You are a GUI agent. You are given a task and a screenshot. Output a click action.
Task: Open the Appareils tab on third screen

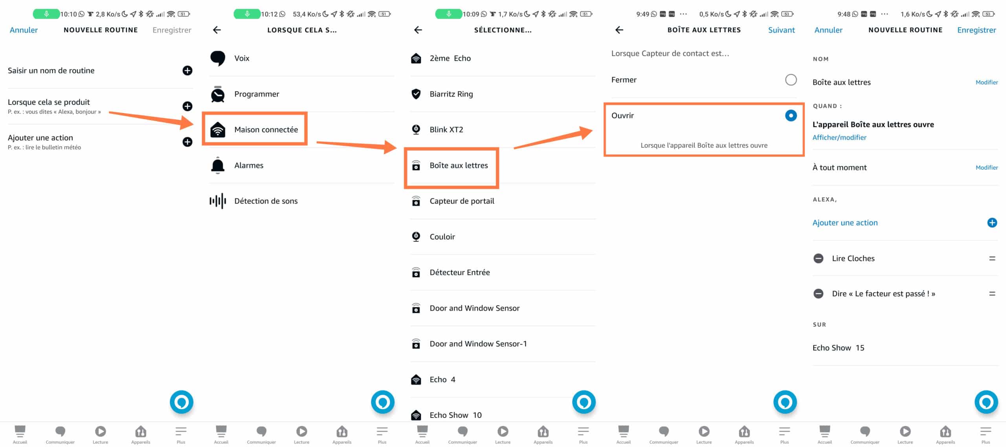[x=543, y=434]
